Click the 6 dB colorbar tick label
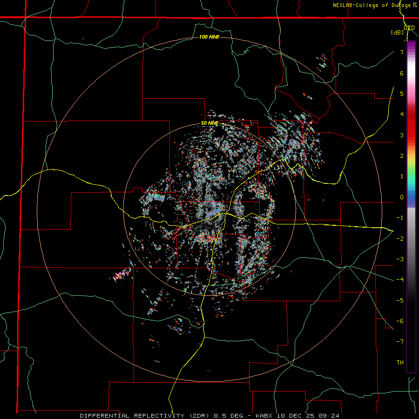This screenshot has height=419, width=419. (402, 73)
